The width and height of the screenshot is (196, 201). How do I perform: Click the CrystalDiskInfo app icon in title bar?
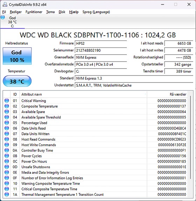[x=5, y=5]
